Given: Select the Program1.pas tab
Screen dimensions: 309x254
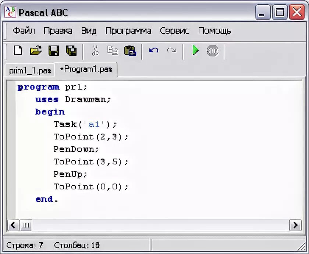Looking at the screenshot, I should [x=86, y=69].
